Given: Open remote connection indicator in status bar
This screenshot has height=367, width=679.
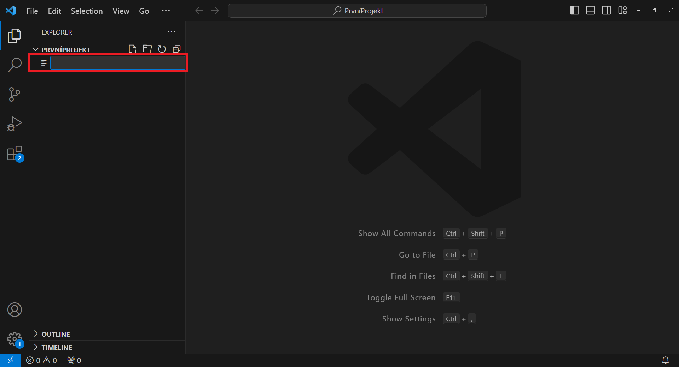Looking at the screenshot, I should point(10,360).
